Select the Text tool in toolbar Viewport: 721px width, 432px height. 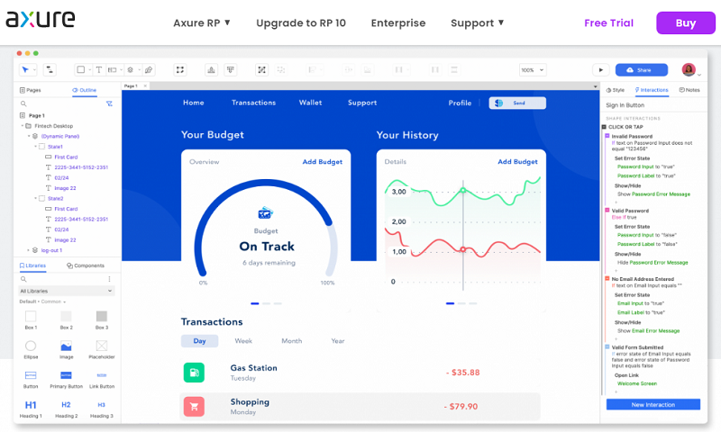click(x=98, y=70)
